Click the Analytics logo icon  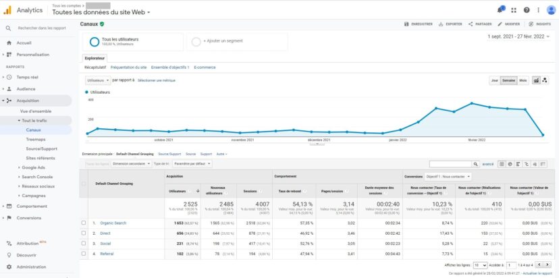(x=7, y=10)
